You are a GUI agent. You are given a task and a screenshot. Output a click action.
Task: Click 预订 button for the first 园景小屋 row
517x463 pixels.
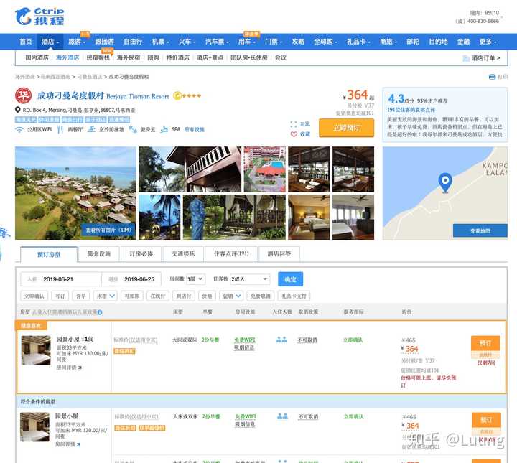point(485,343)
